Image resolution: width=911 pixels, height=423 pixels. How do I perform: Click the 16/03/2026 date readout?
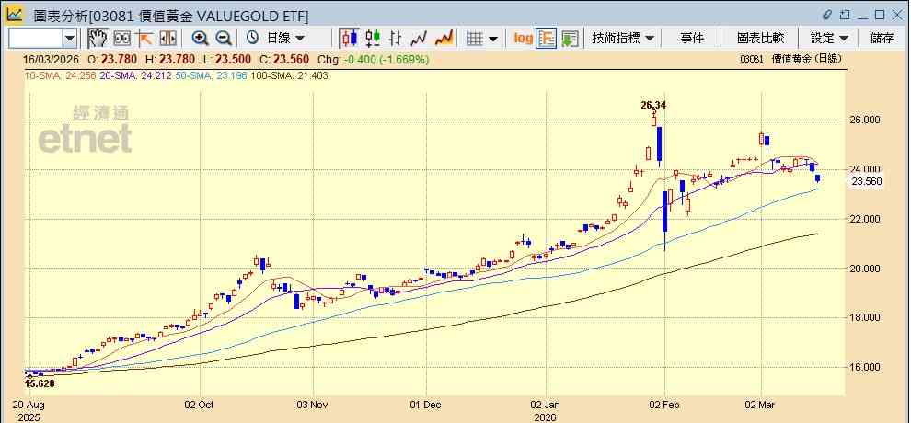(x=52, y=59)
